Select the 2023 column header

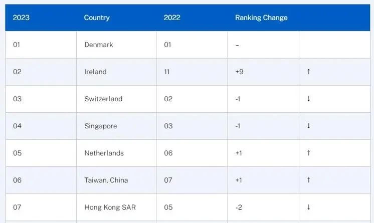point(21,18)
